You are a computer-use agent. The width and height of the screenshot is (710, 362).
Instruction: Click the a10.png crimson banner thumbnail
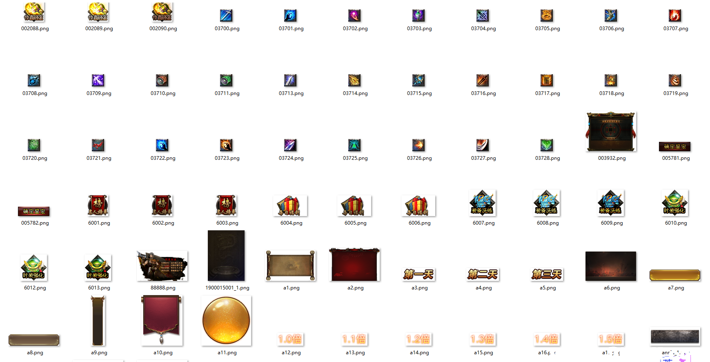[x=162, y=320]
